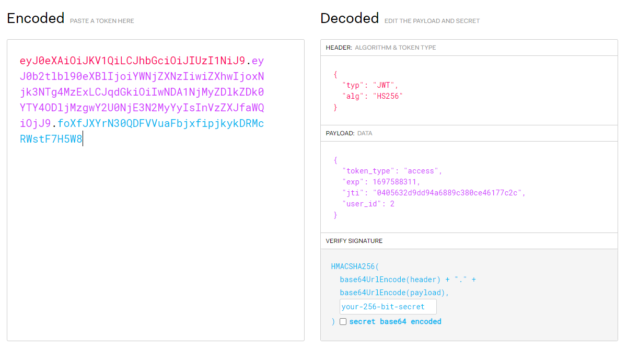Click the Encoded heading
Screen dimensions: 627x349
coord(36,18)
